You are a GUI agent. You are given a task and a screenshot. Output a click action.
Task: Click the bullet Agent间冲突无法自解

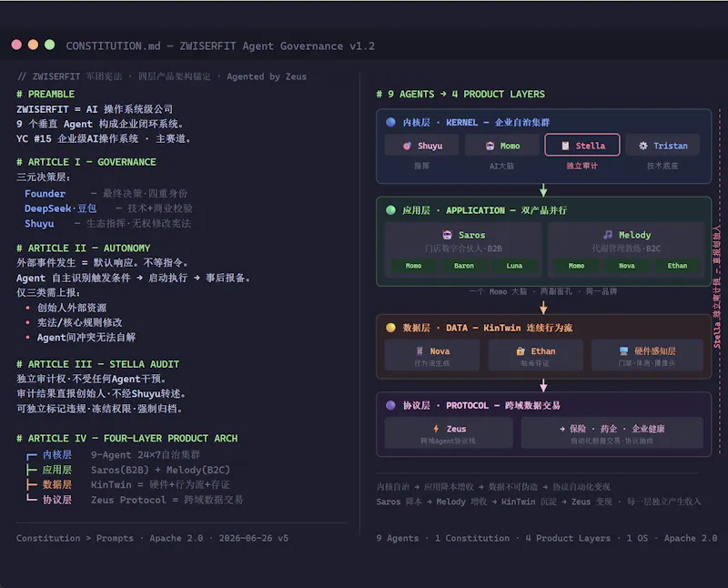click(86, 337)
